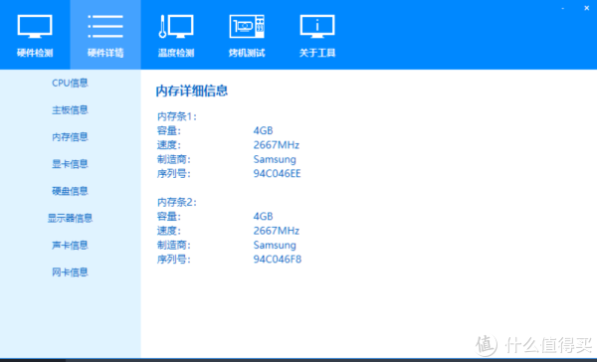Click 2667MHz speed of 内存条2
This screenshot has width=597, height=362.
(277, 231)
